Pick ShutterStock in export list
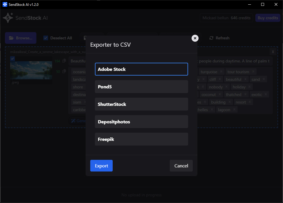The image size is (283, 203). pyautogui.click(x=141, y=104)
